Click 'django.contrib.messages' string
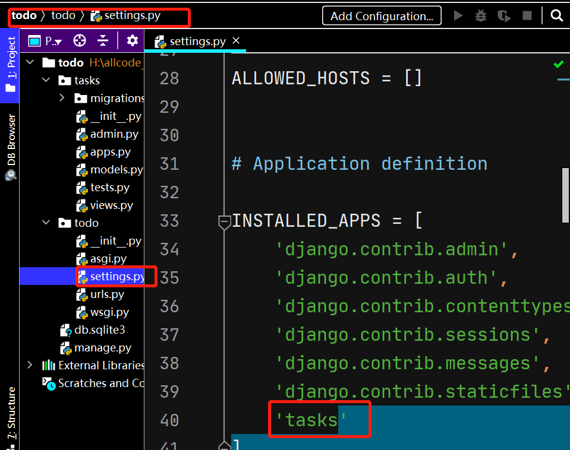The image size is (570, 450). [408, 363]
